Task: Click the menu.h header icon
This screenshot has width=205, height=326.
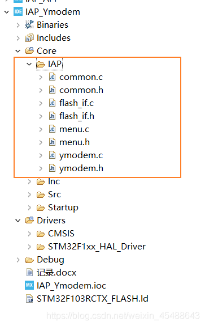Action: pos(52,142)
